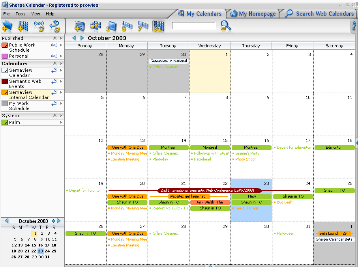Open the arrow menu for Semantic Web Events
358x267 pixels.
coord(61,82)
